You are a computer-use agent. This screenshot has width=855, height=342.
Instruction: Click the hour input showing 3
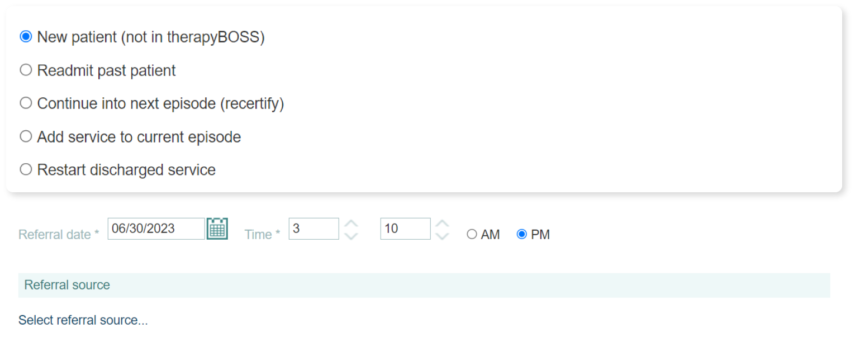click(313, 229)
